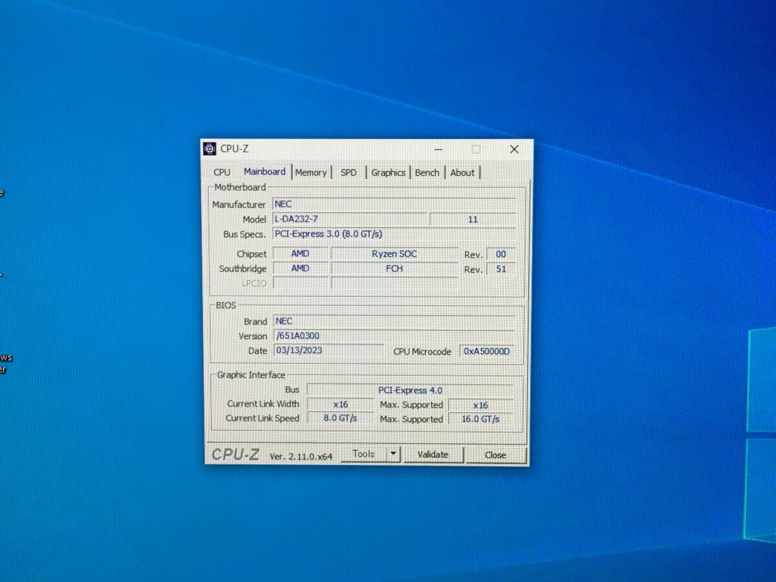Click the model revision field showing 11
Screen dimensions: 776x582
click(473, 220)
